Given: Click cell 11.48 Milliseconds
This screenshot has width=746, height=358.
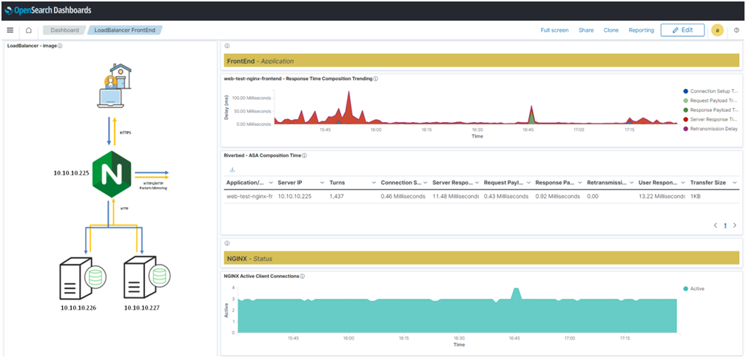Looking at the screenshot, I should (456, 196).
